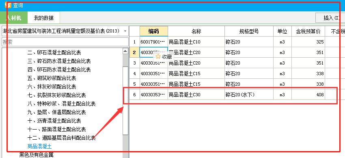Click m3 unit cell in row 6
This screenshot has height=158, width=345.
coord(282,95)
